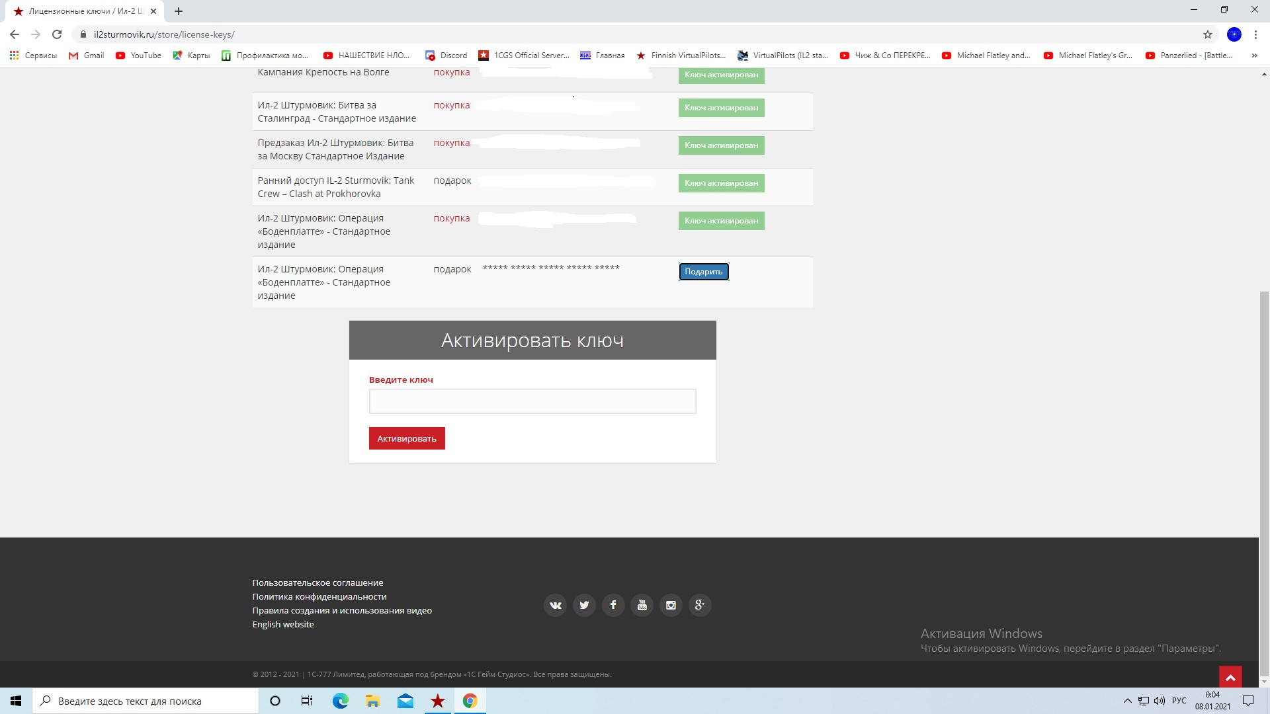
Task: Open the Discord bookmark
Action: point(446,56)
